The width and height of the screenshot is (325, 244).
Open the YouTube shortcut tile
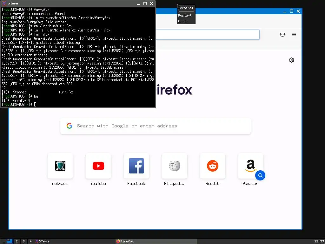point(98,166)
